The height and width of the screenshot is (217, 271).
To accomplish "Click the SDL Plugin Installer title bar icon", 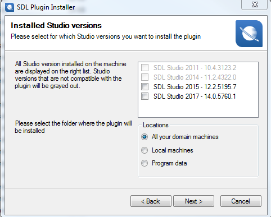I will tap(10, 7).
